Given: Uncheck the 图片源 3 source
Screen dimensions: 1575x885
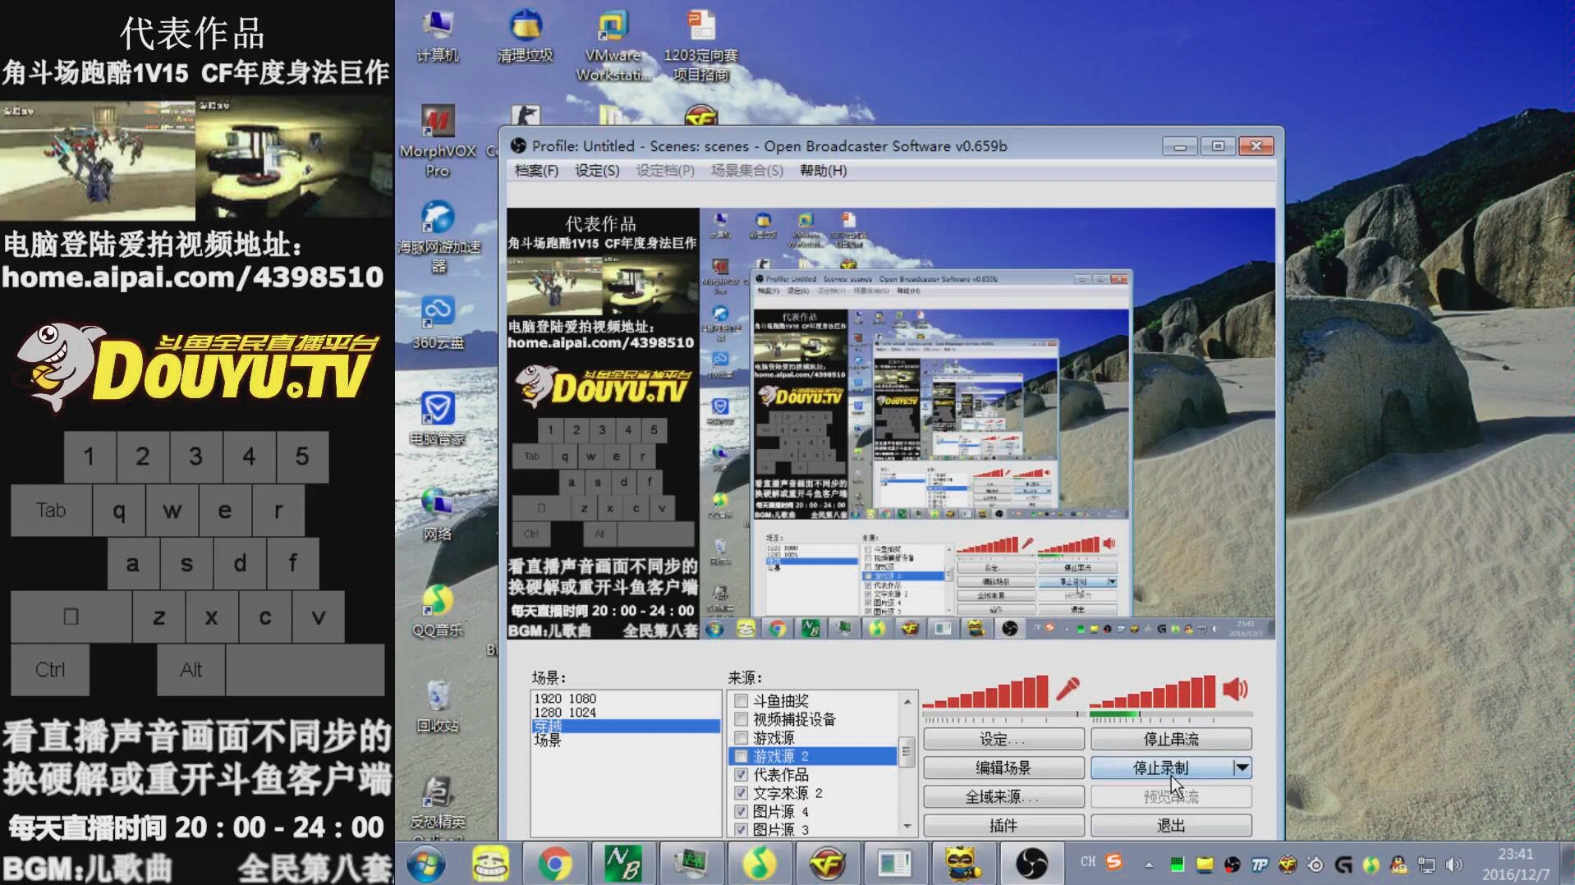Looking at the screenshot, I should (741, 830).
